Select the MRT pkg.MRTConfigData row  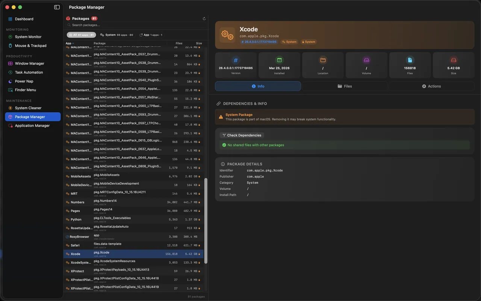point(133,194)
